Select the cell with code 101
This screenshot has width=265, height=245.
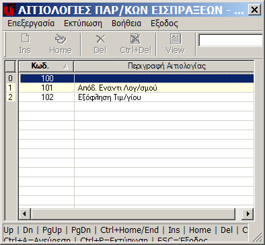[x=47, y=88]
